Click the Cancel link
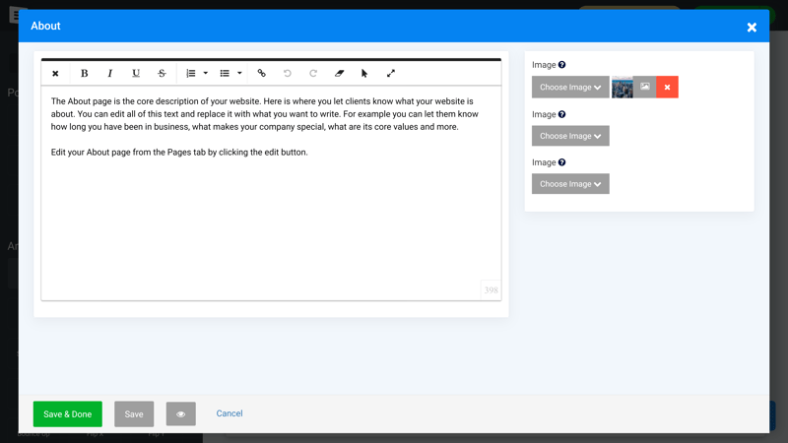Viewport: 788px width, 443px height. tap(230, 413)
